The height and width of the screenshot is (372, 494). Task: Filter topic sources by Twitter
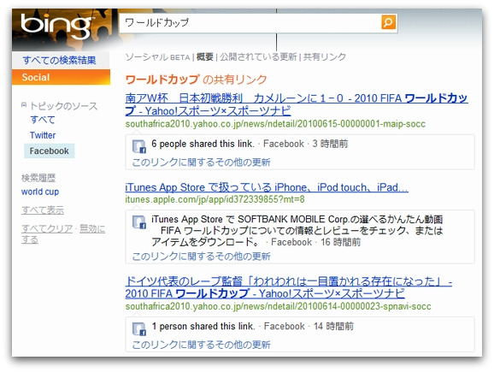pyautogui.click(x=43, y=135)
